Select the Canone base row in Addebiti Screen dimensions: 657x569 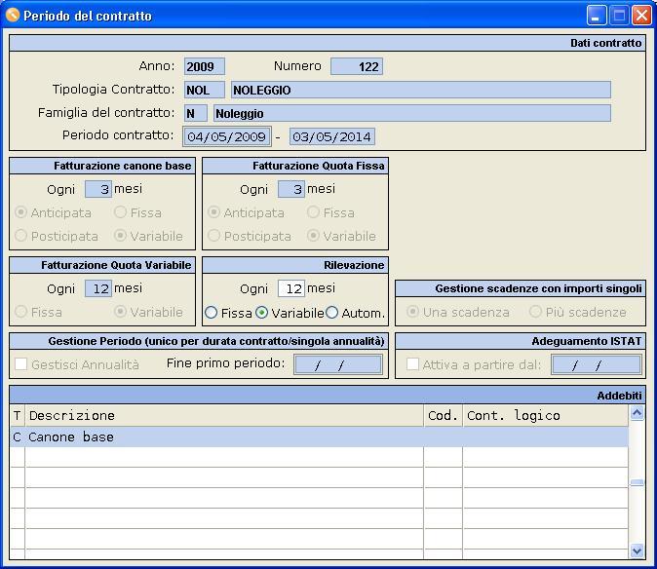319,436
